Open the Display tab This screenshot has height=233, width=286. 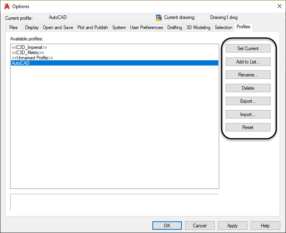32,28
